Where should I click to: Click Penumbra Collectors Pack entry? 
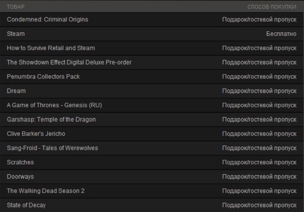click(x=43, y=76)
